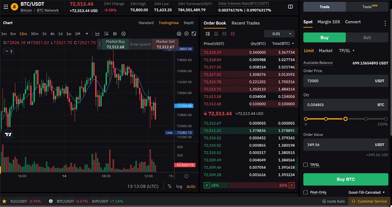
Task: Click the current 50% handle on the quantity slider
Action: (x=345, y=119)
